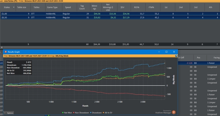Screen dimensions: 220x116
Task: Sort by Net Winnings $ USD column
Action: click(108, 7)
